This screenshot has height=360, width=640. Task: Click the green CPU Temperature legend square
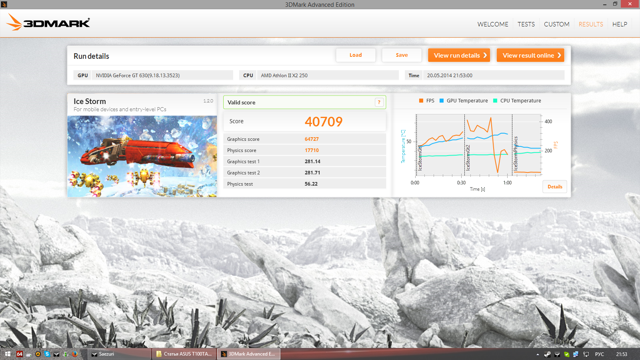click(495, 101)
